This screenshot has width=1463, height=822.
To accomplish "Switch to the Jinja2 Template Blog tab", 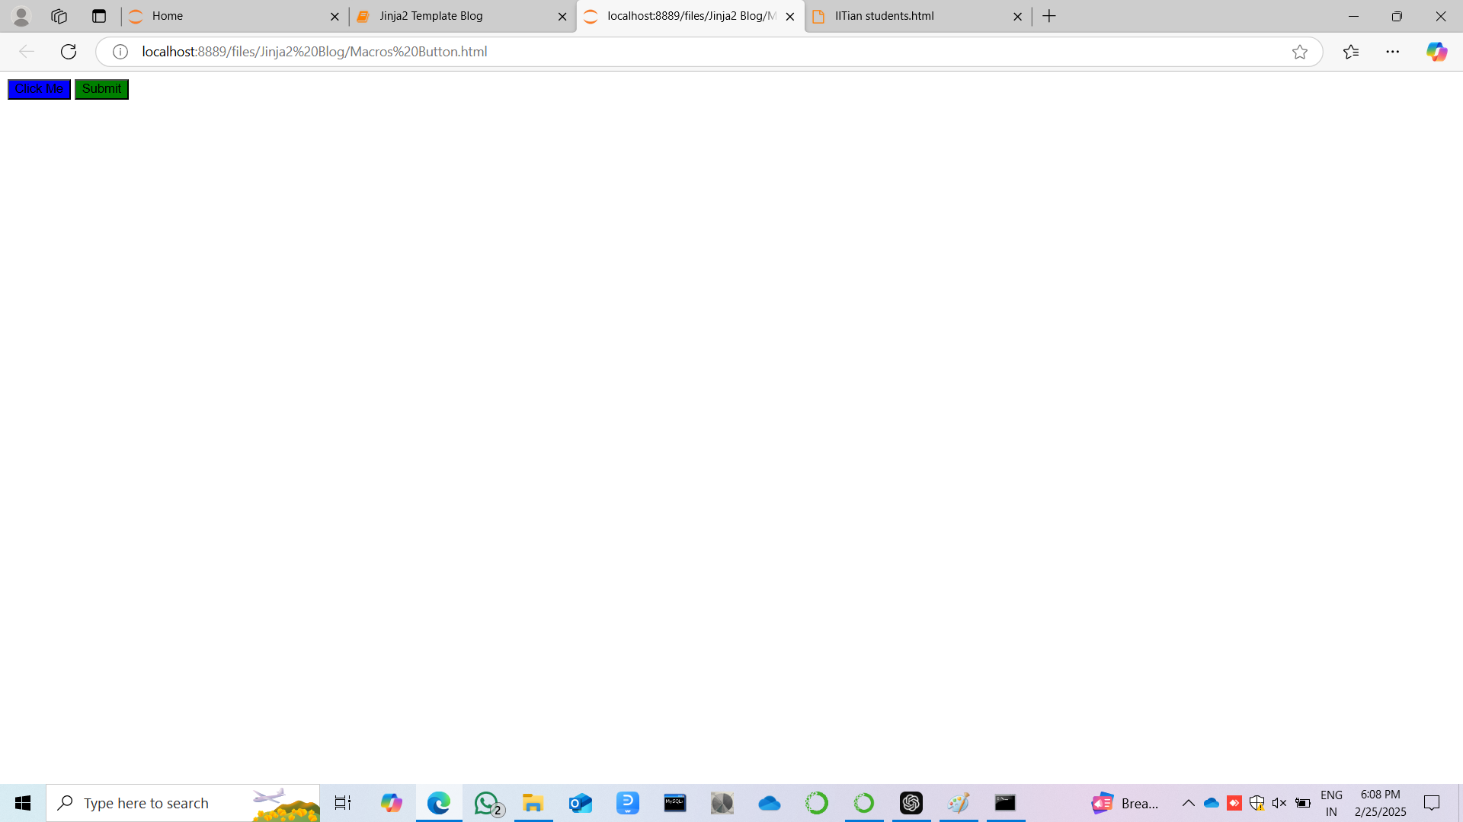I will click(430, 16).
